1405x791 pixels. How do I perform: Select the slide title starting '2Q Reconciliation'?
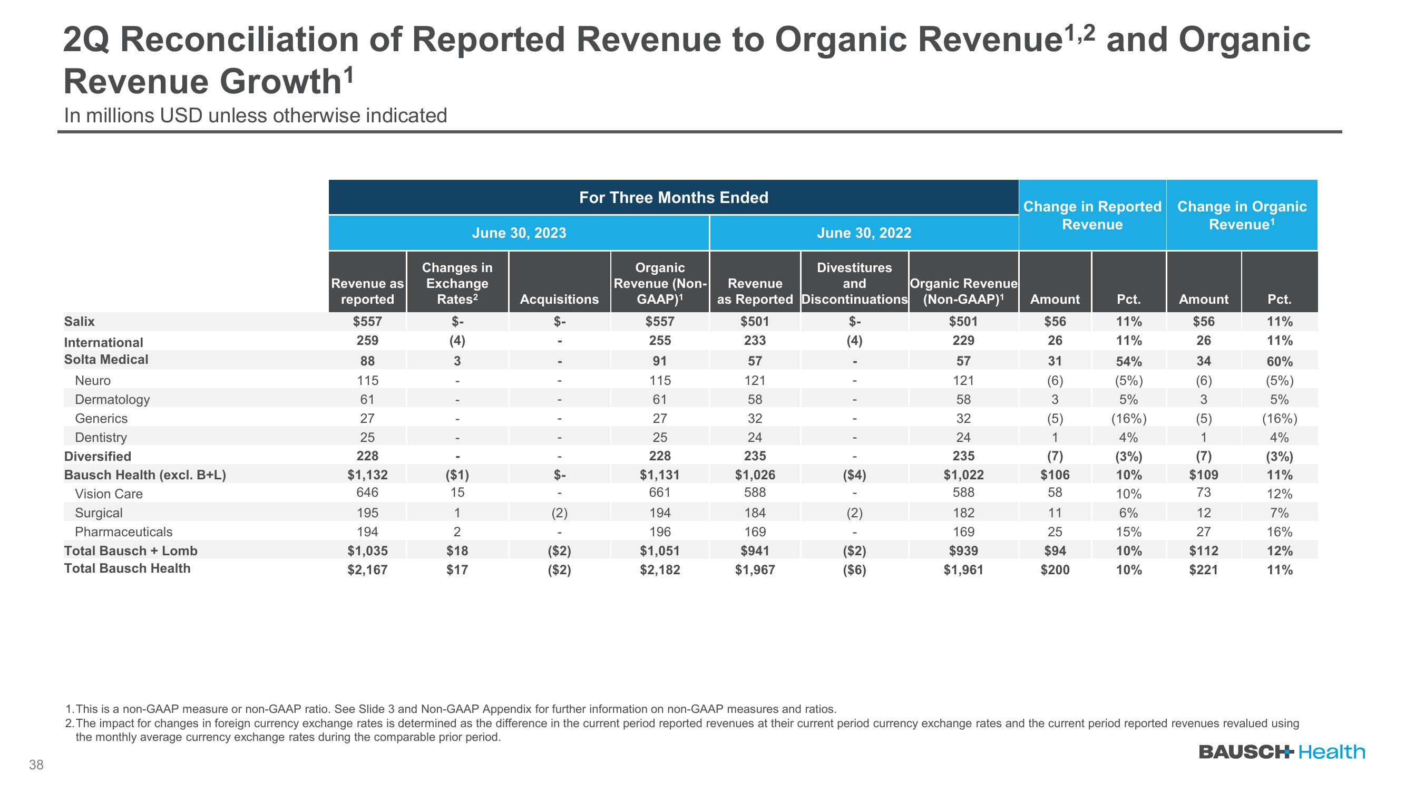pos(687,60)
